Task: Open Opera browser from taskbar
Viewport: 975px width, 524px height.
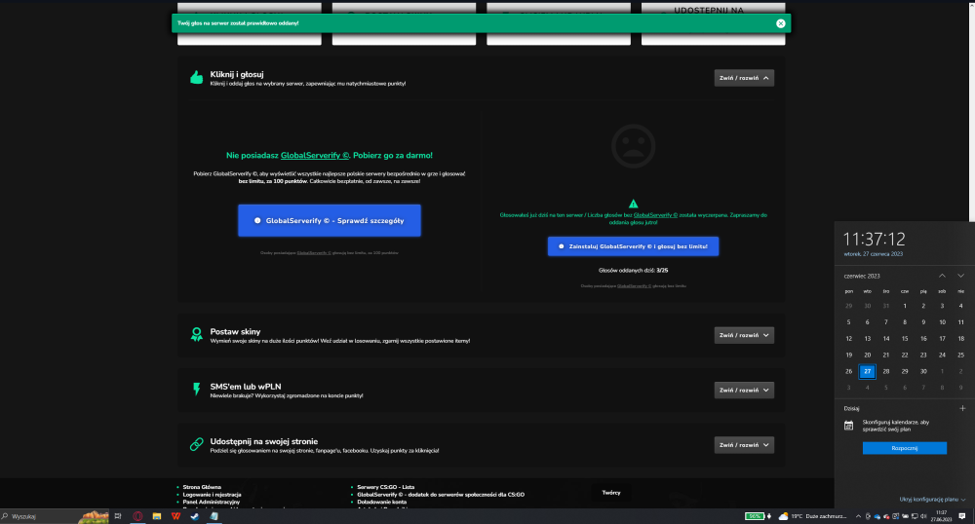Action: coord(137,516)
